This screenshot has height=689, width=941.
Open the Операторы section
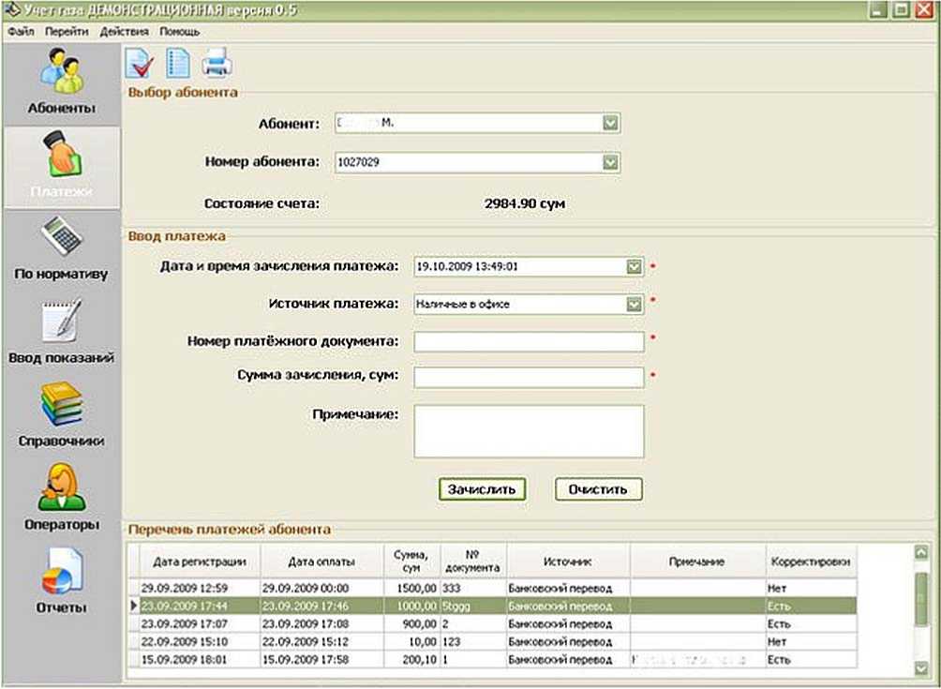point(61,497)
